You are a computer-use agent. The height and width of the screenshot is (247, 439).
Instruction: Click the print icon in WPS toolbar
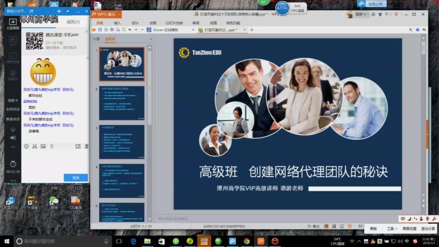click(112, 29)
